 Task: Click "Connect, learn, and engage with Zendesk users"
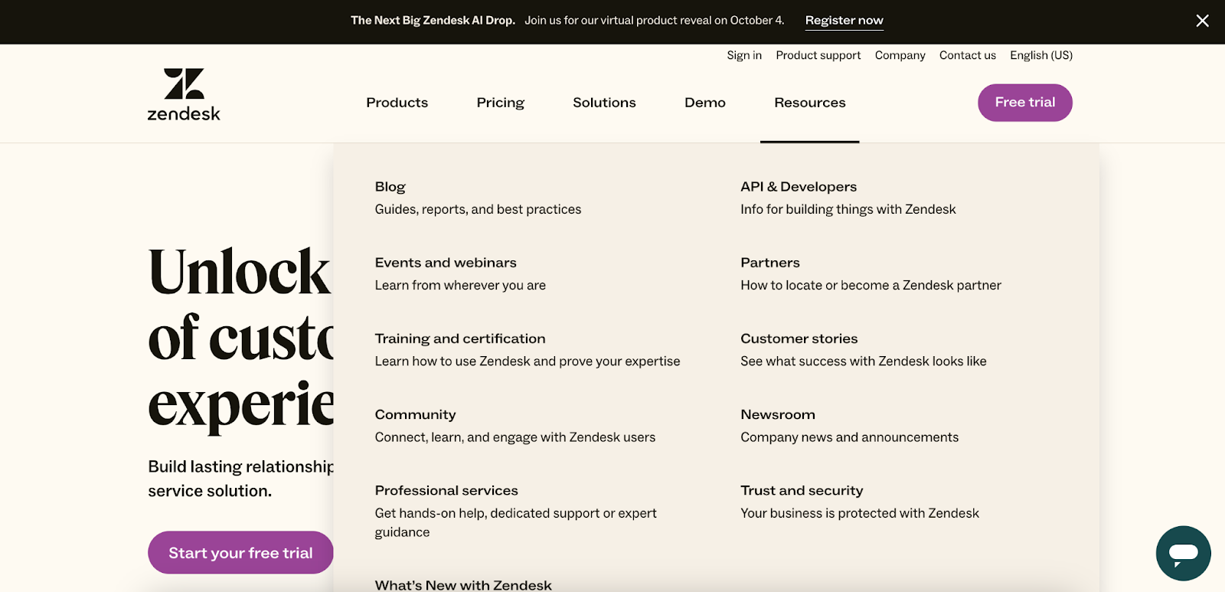tap(515, 437)
